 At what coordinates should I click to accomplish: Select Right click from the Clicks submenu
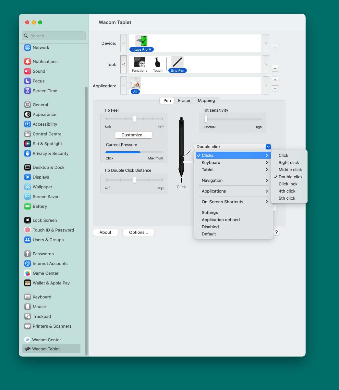288,162
